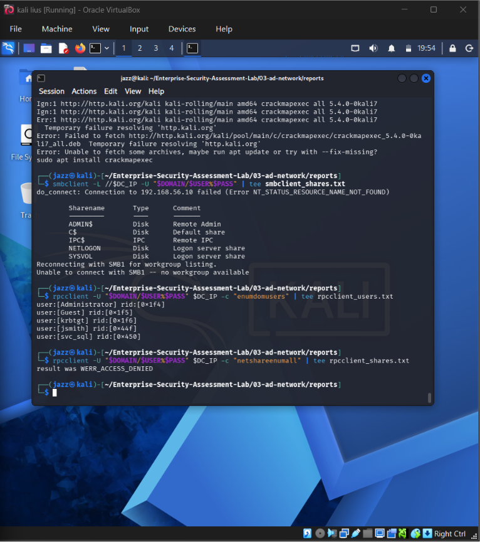Click the VirtualBox window title bar icon
Viewport: 480px width, 542px height.
tap(9, 9)
